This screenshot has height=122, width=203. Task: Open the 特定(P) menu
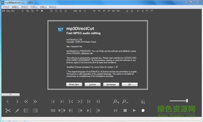(x=25, y=7)
